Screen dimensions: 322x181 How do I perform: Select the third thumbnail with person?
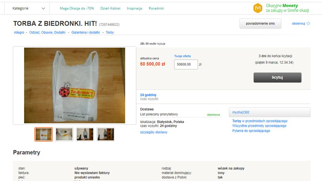click(85, 134)
